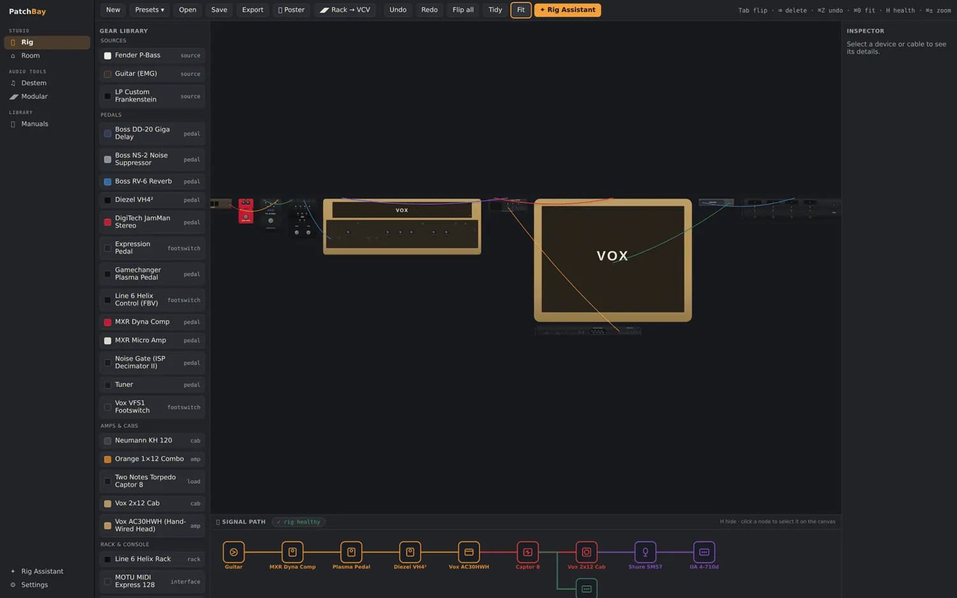Open the Rig view in the sidebar
Viewport: 957px width, 598px height.
tap(47, 42)
